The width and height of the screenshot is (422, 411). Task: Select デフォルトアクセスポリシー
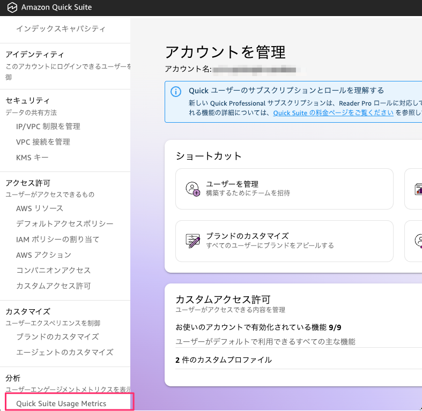(64, 224)
